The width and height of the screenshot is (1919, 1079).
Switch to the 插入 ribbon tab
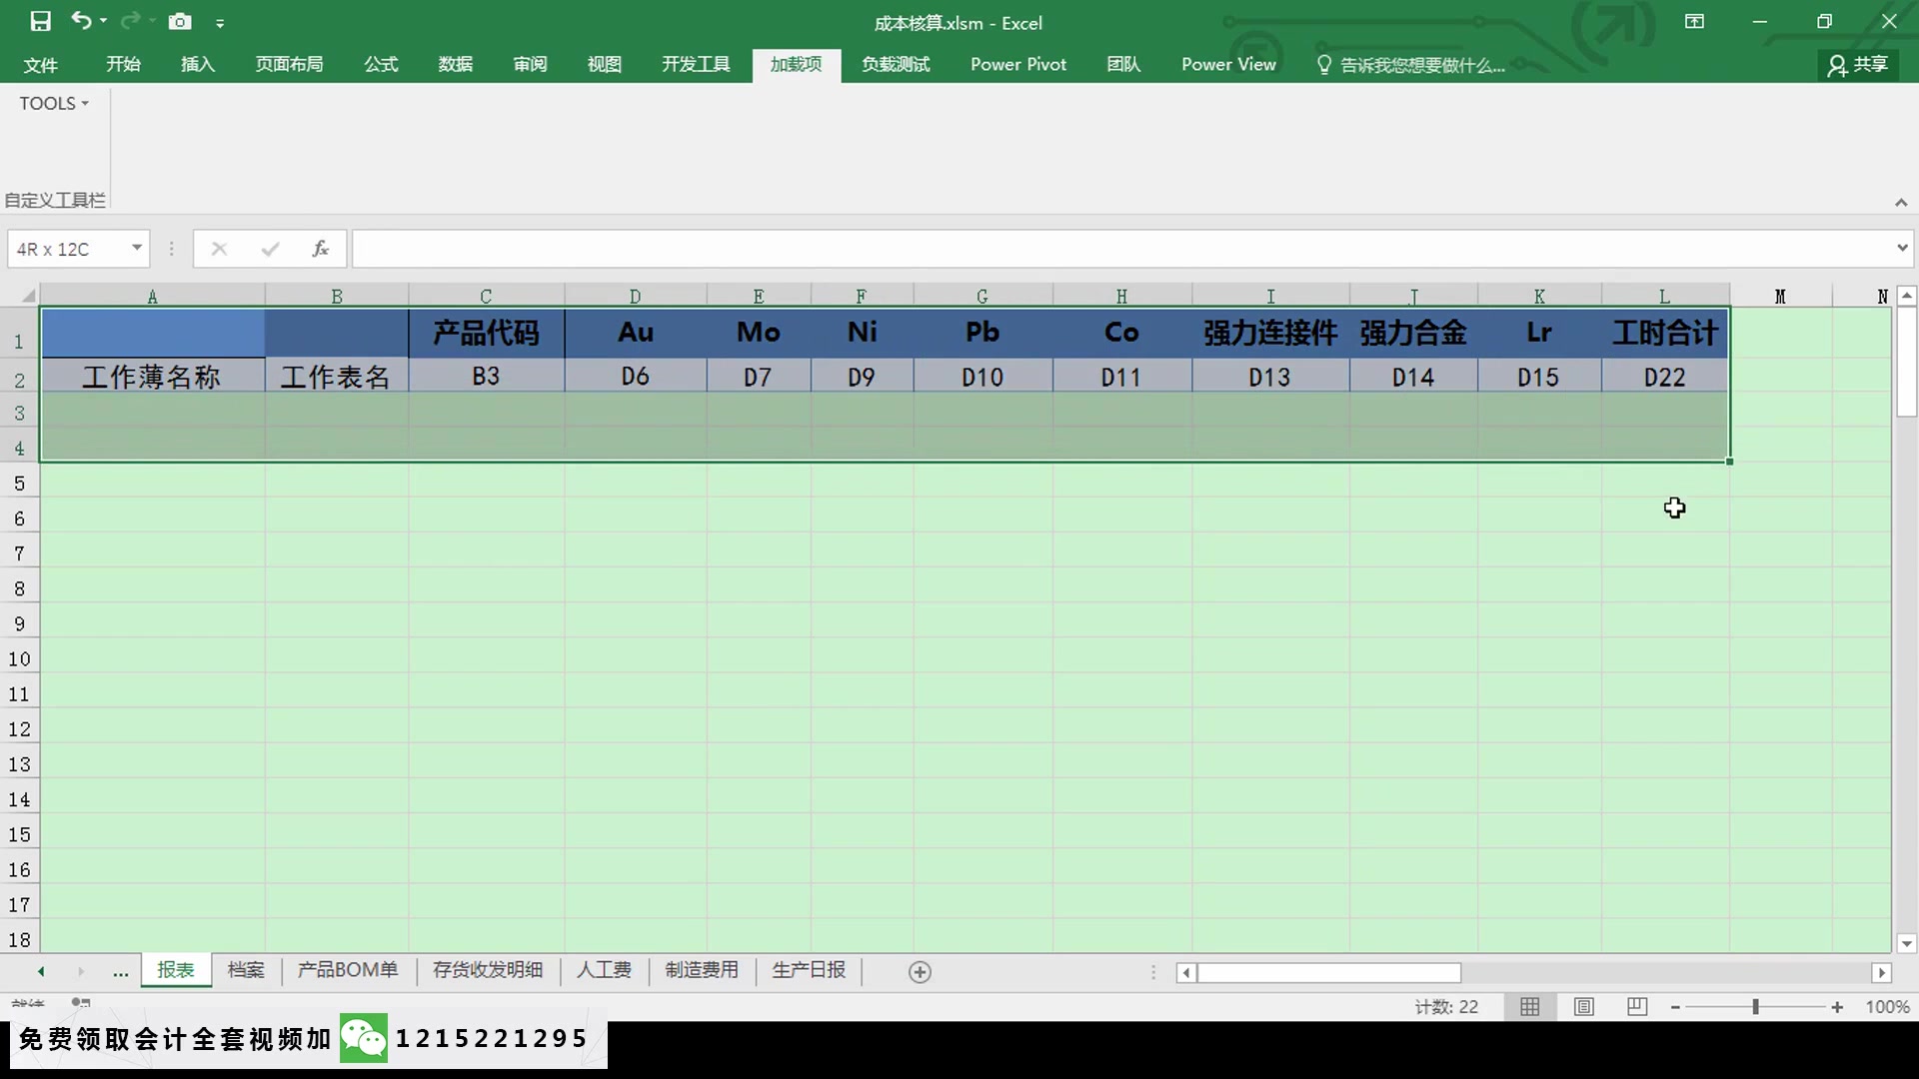(x=198, y=64)
